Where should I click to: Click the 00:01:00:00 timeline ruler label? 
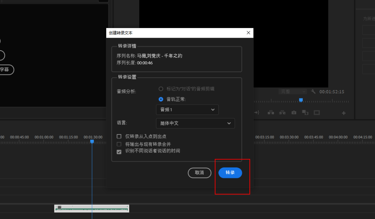tap(44, 137)
